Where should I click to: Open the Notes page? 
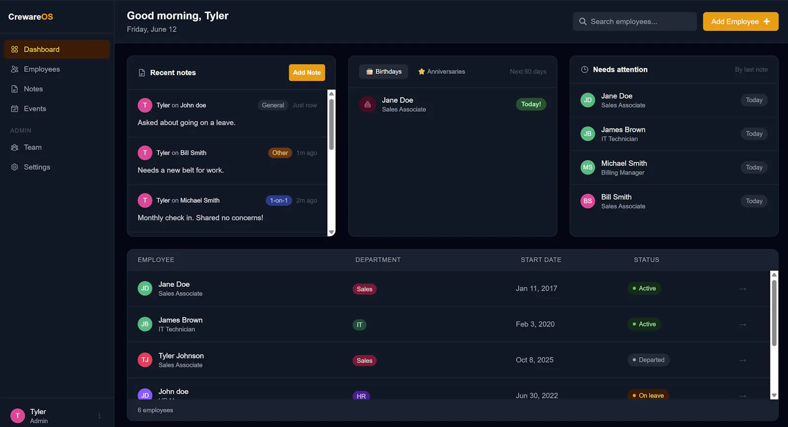tap(57, 89)
